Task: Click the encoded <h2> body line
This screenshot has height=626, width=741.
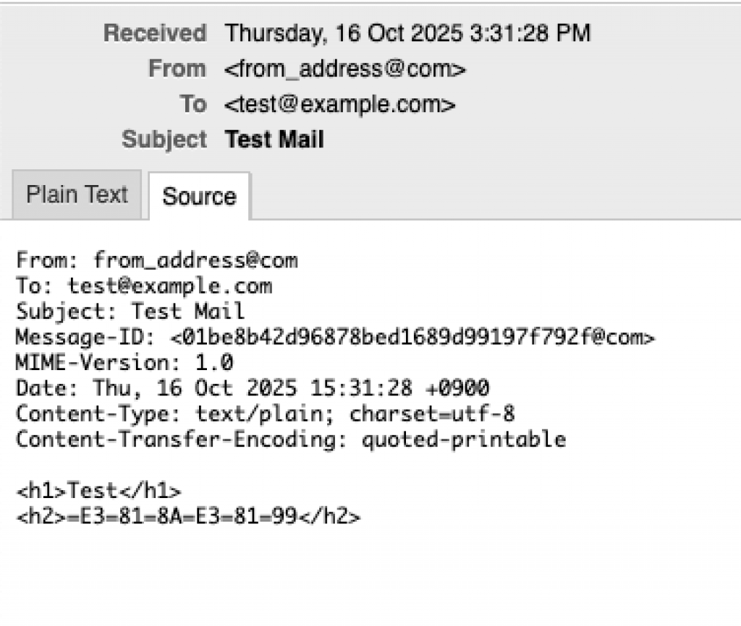Action: [188, 517]
